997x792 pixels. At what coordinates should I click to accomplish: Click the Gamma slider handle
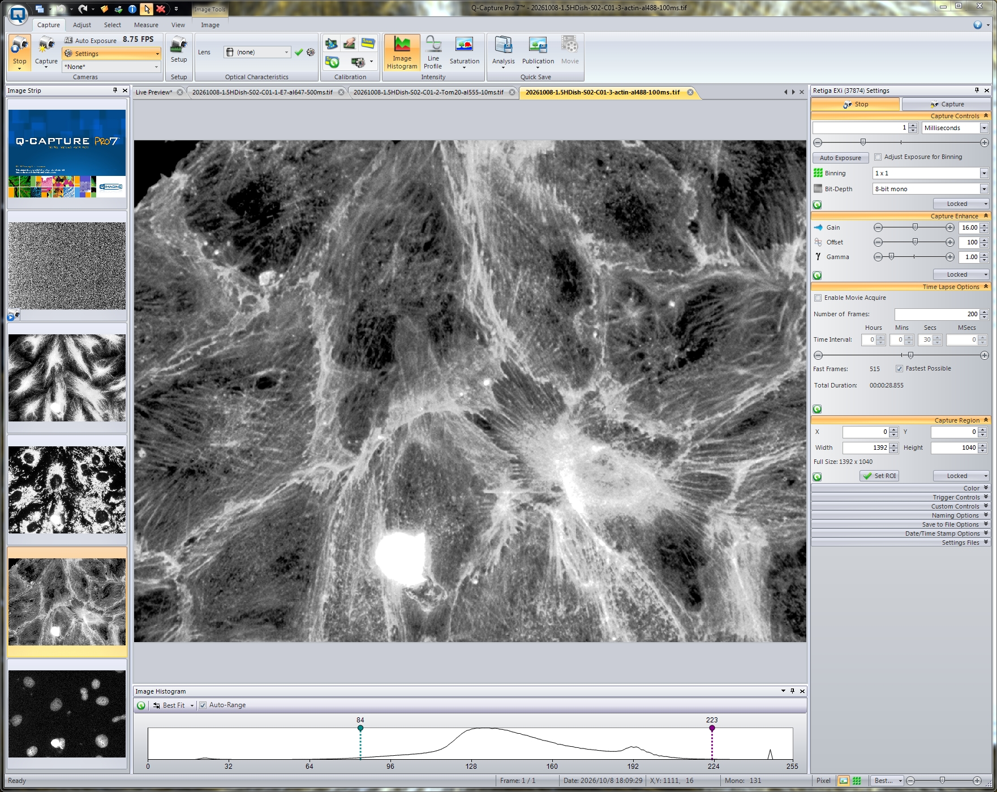coord(891,257)
